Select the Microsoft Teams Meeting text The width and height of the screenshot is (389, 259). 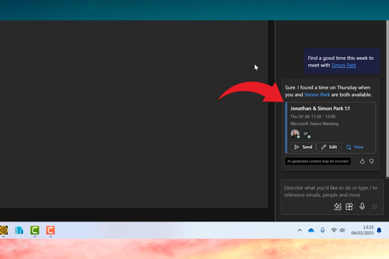point(314,124)
